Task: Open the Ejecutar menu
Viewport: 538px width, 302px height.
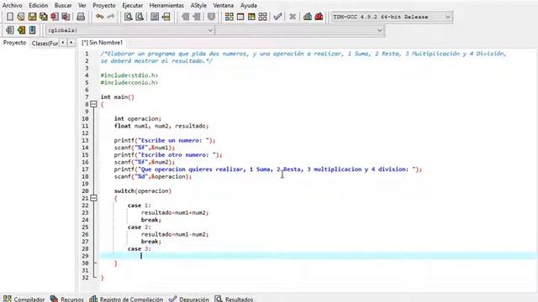Action: point(133,6)
